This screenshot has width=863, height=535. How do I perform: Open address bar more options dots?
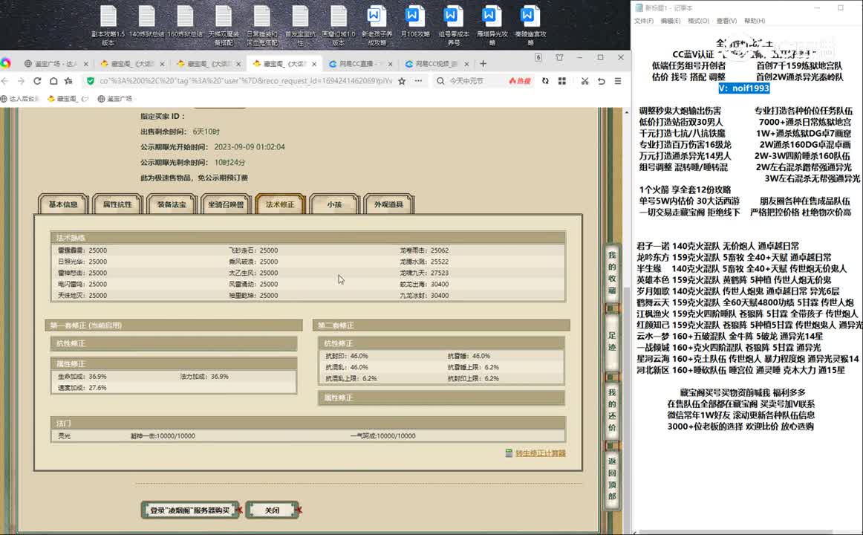point(418,81)
